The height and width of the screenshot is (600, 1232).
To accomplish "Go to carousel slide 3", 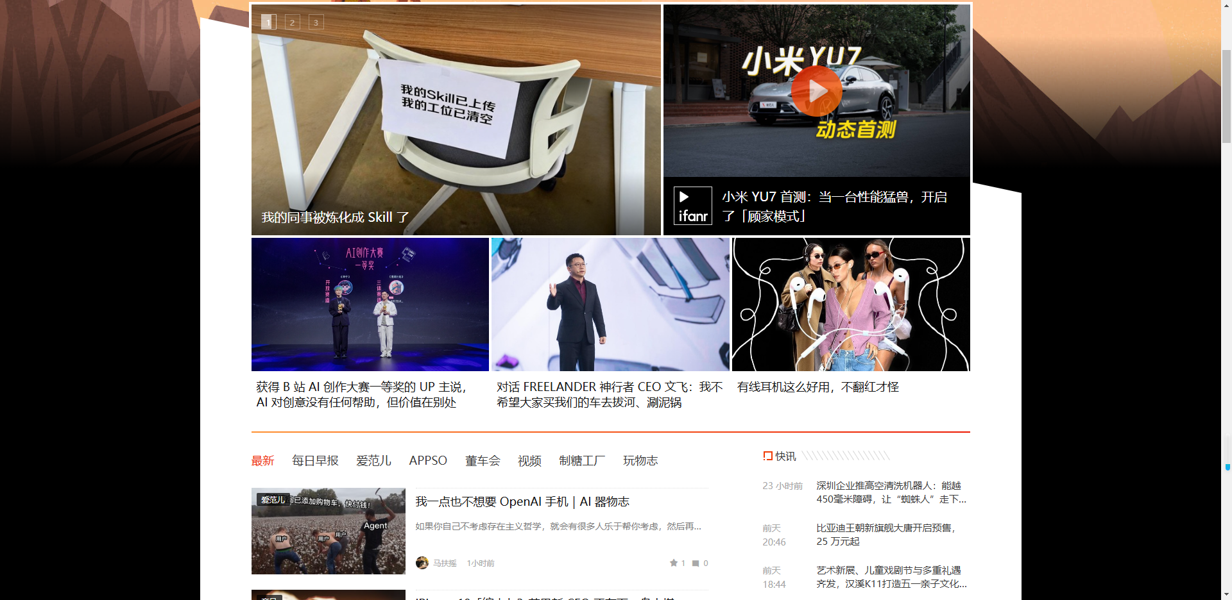I will tap(316, 22).
